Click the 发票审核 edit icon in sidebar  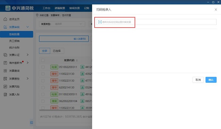pos(5,27)
